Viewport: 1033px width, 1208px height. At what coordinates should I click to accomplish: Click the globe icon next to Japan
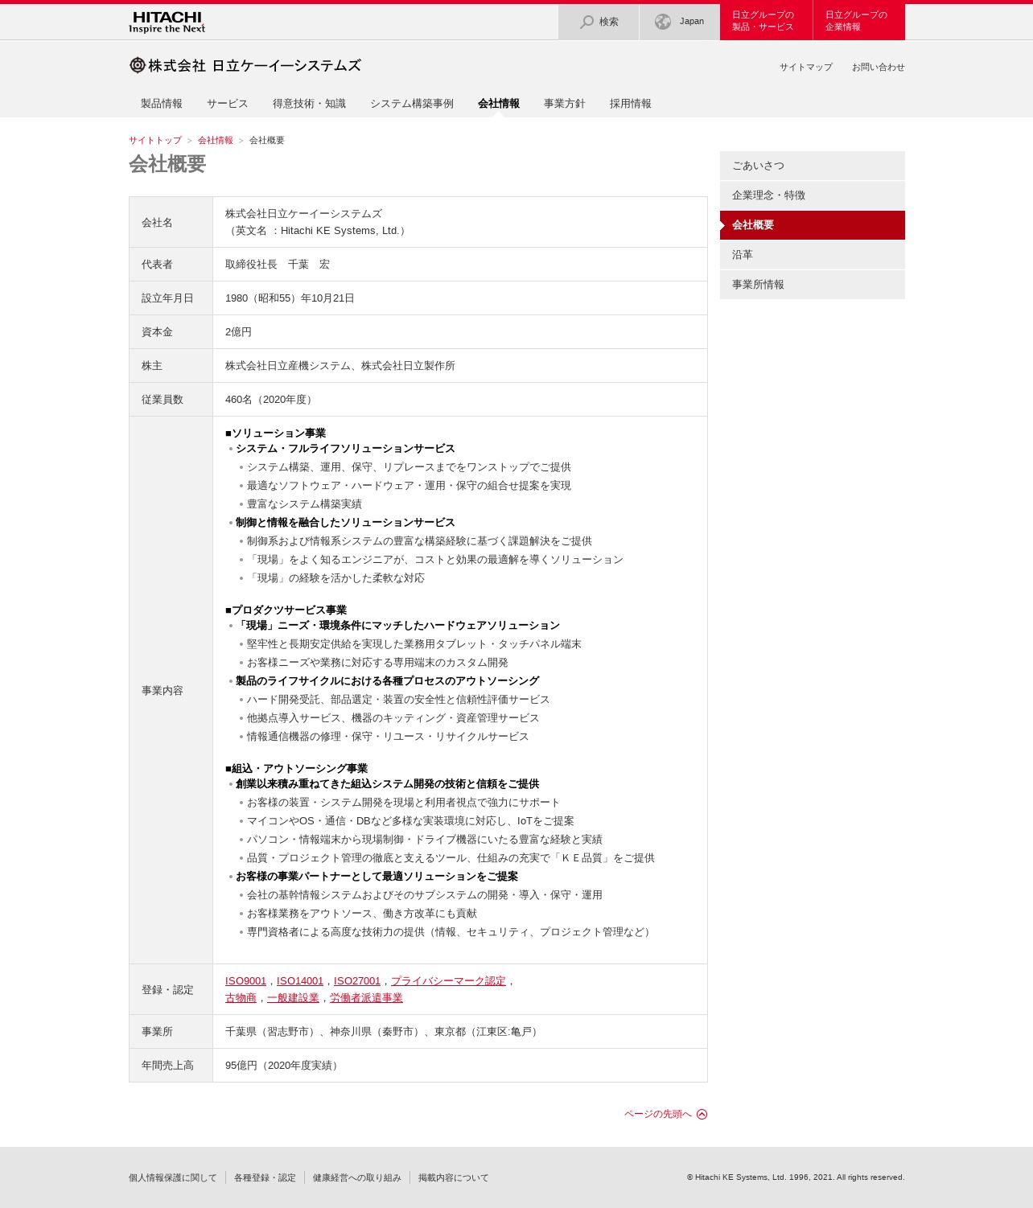(x=663, y=22)
